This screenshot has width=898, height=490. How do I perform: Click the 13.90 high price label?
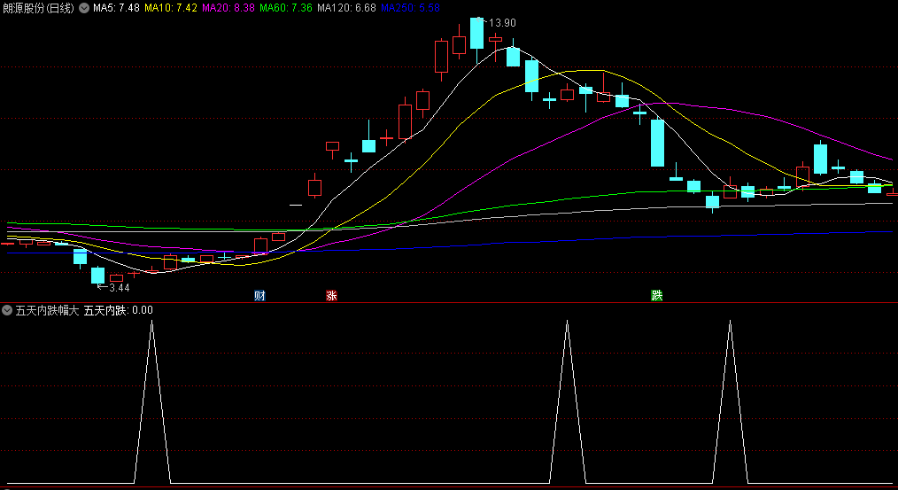501,23
